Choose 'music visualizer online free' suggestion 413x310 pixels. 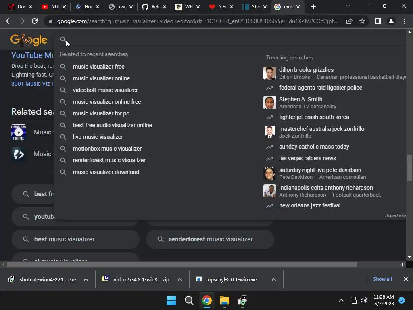(x=106, y=102)
